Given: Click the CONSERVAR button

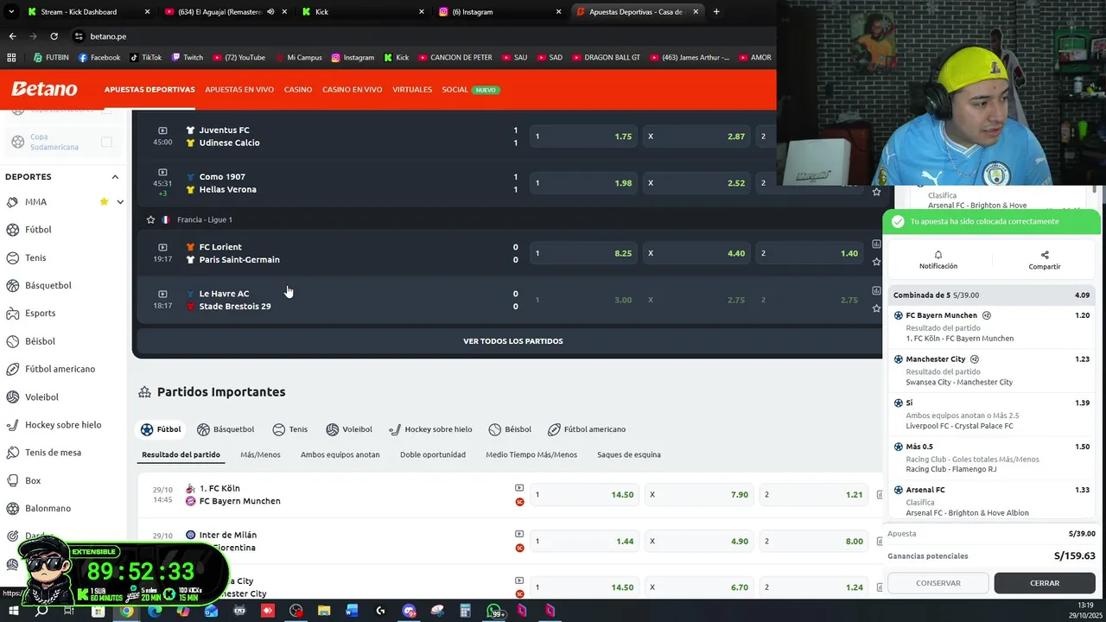Looking at the screenshot, I should click(x=938, y=583).
